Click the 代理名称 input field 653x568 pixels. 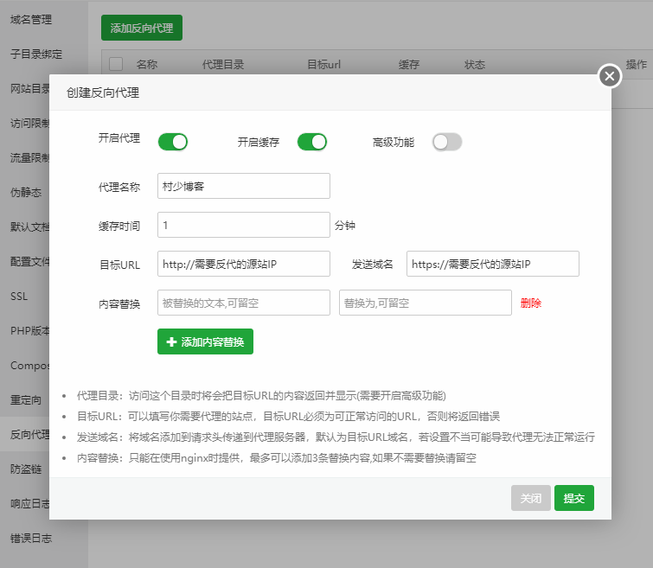point(244,186)
